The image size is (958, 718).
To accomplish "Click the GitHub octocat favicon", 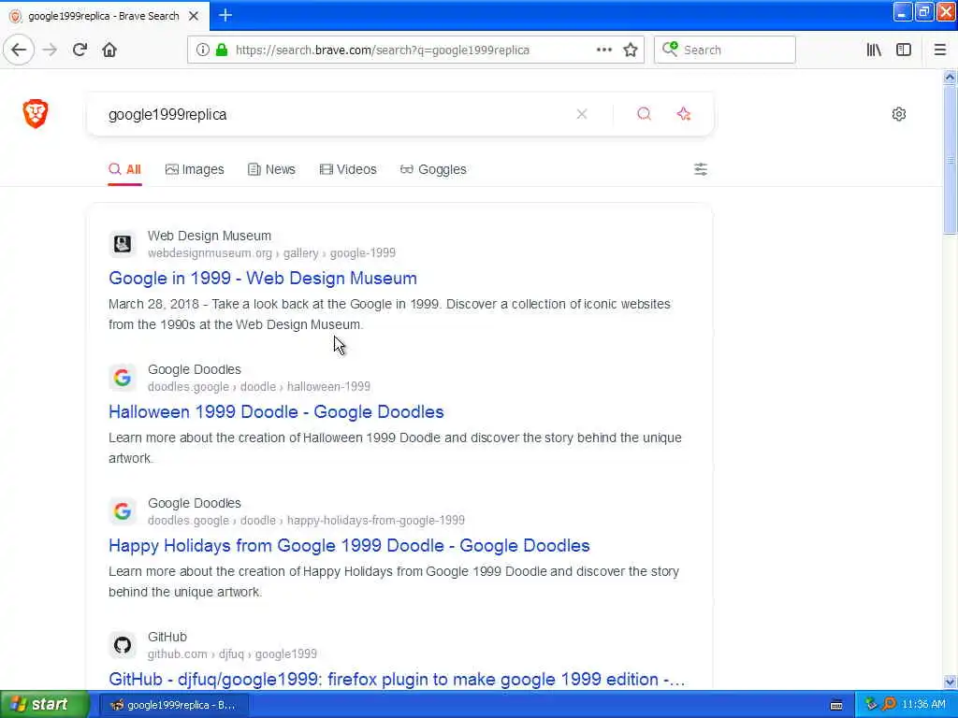I will coord(123,645).
